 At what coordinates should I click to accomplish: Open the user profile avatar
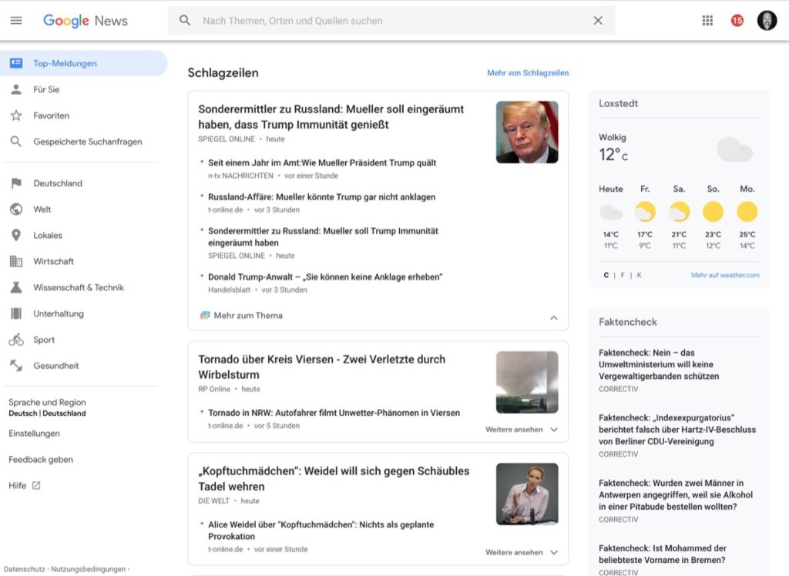click(767, 21)
